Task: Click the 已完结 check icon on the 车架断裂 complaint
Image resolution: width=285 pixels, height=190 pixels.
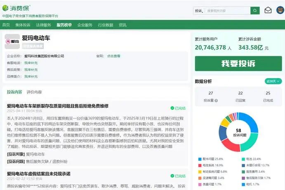Action: coord(172,108)
